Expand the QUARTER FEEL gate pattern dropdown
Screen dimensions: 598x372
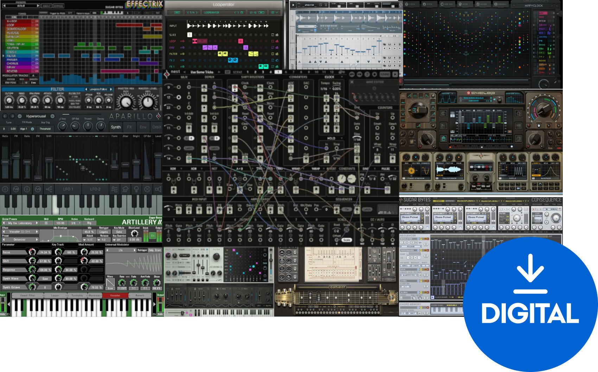click(x=409, y=275)
